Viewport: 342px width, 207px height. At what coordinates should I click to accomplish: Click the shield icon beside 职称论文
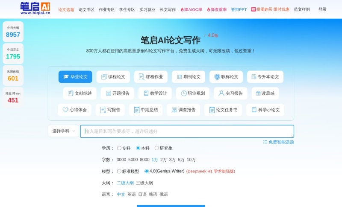(217, 77)
